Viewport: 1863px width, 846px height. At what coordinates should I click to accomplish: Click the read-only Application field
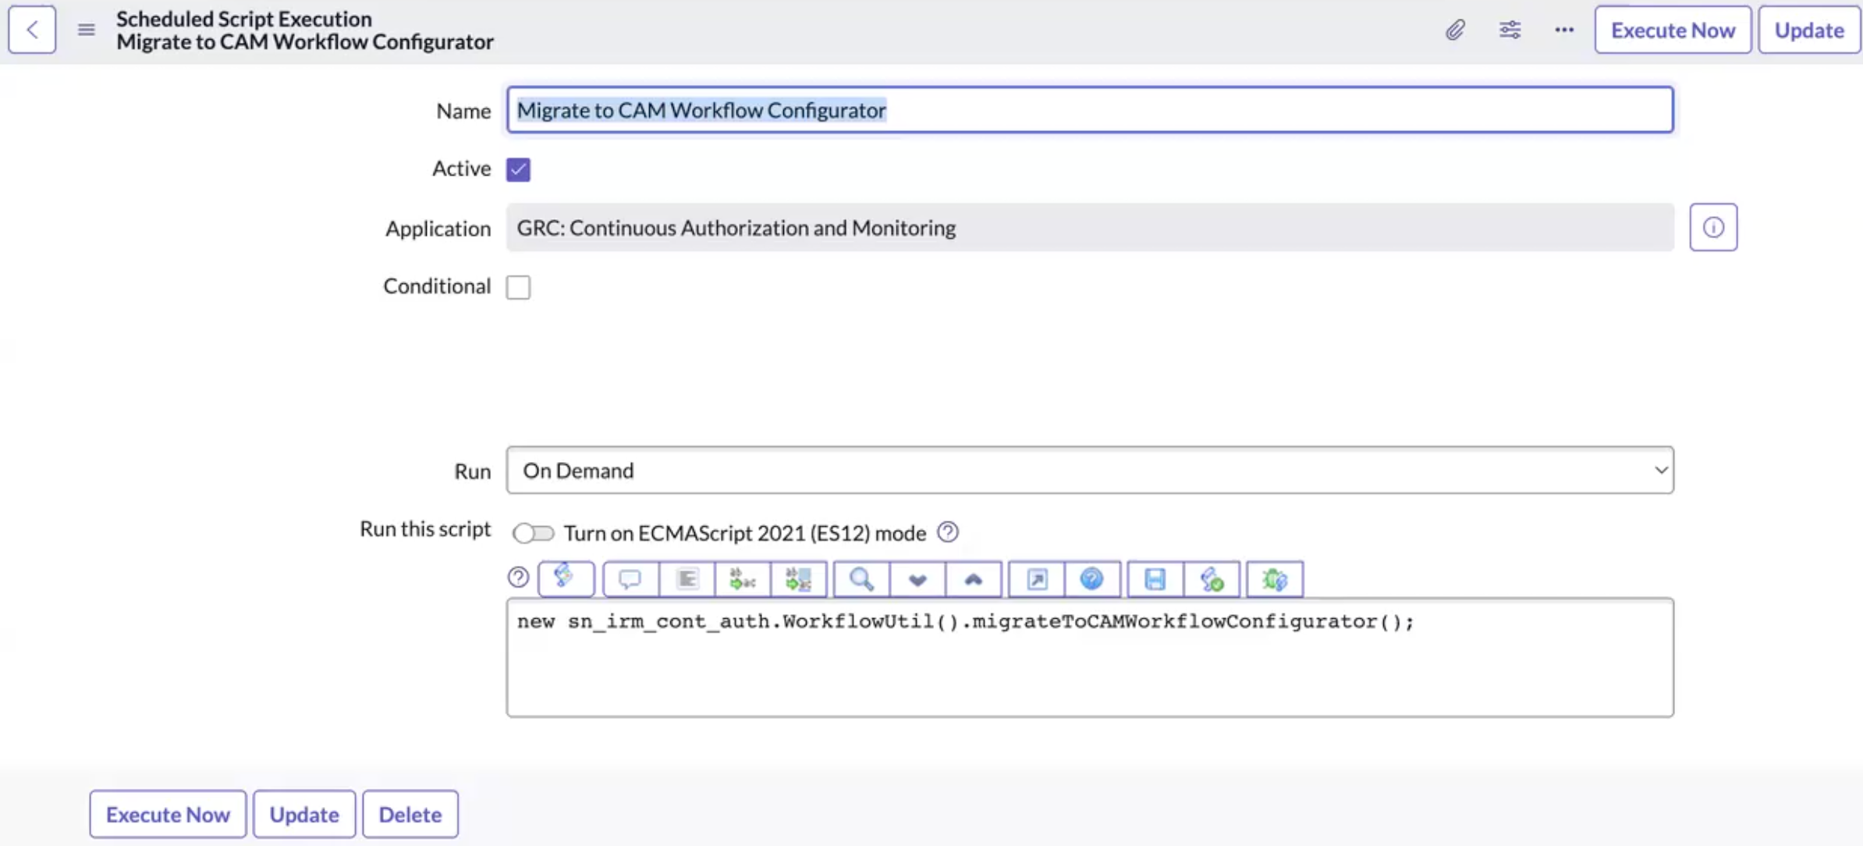pos(1090,227)
